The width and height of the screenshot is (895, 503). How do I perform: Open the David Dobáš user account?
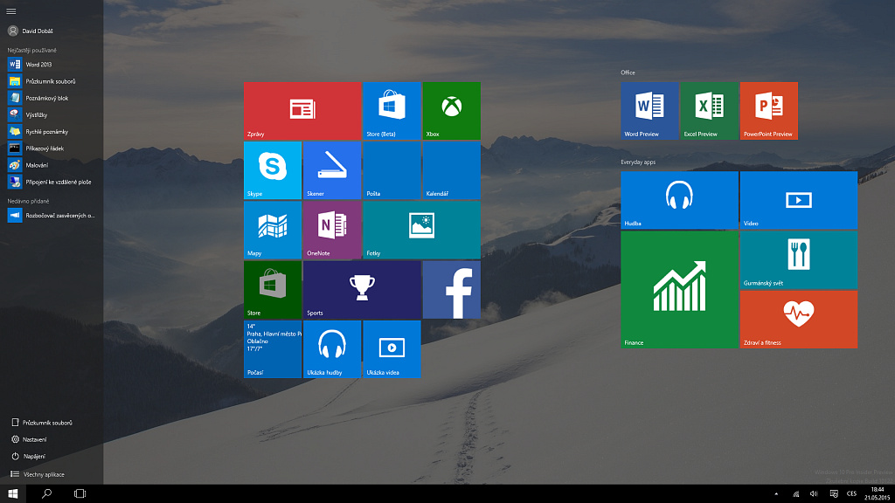31,31
